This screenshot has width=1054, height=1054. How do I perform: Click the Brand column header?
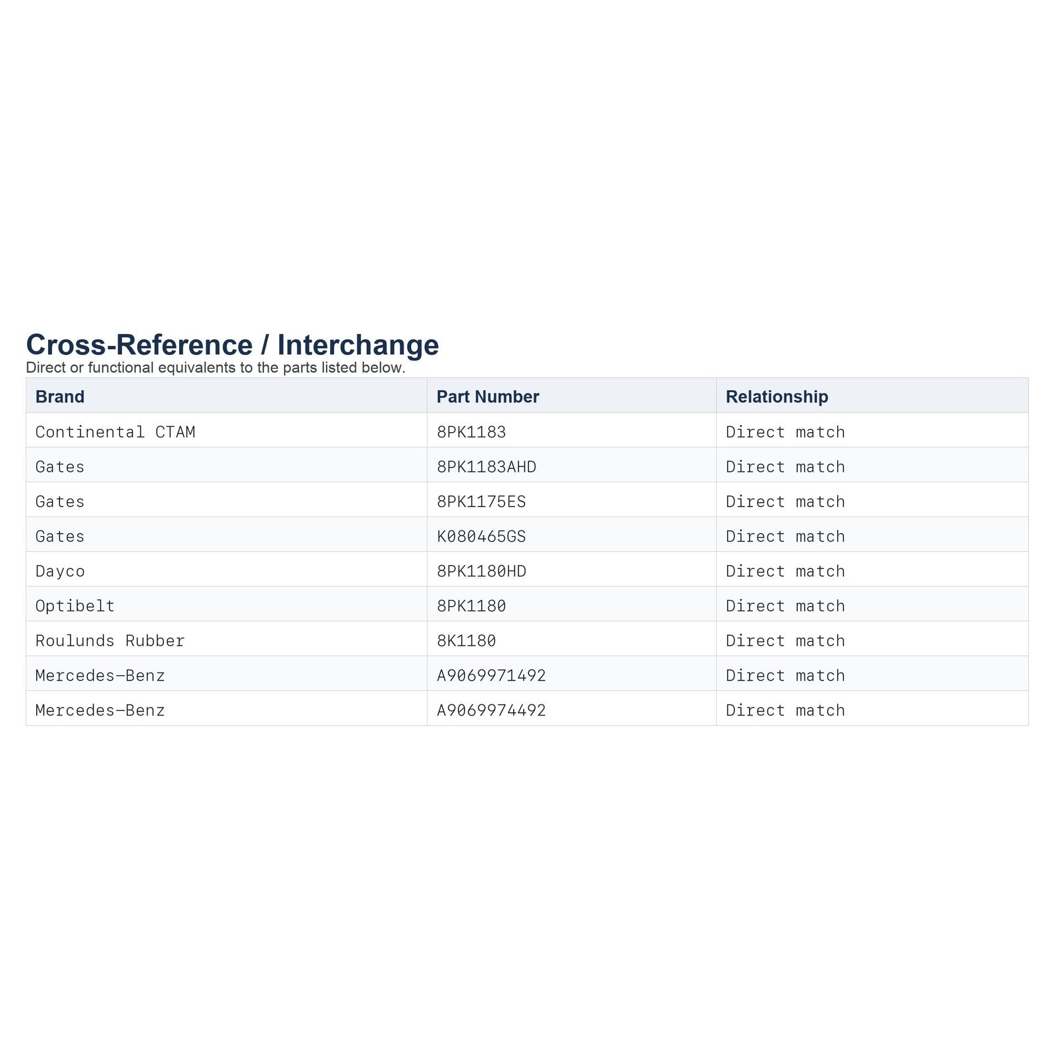[227, 396]
